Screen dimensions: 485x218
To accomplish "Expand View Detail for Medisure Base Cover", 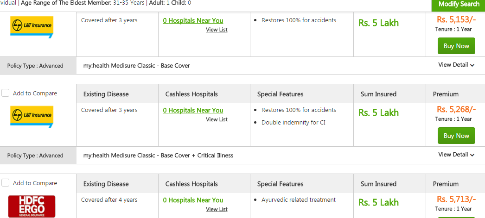I will pyautogui.click(x=456, y=65).
